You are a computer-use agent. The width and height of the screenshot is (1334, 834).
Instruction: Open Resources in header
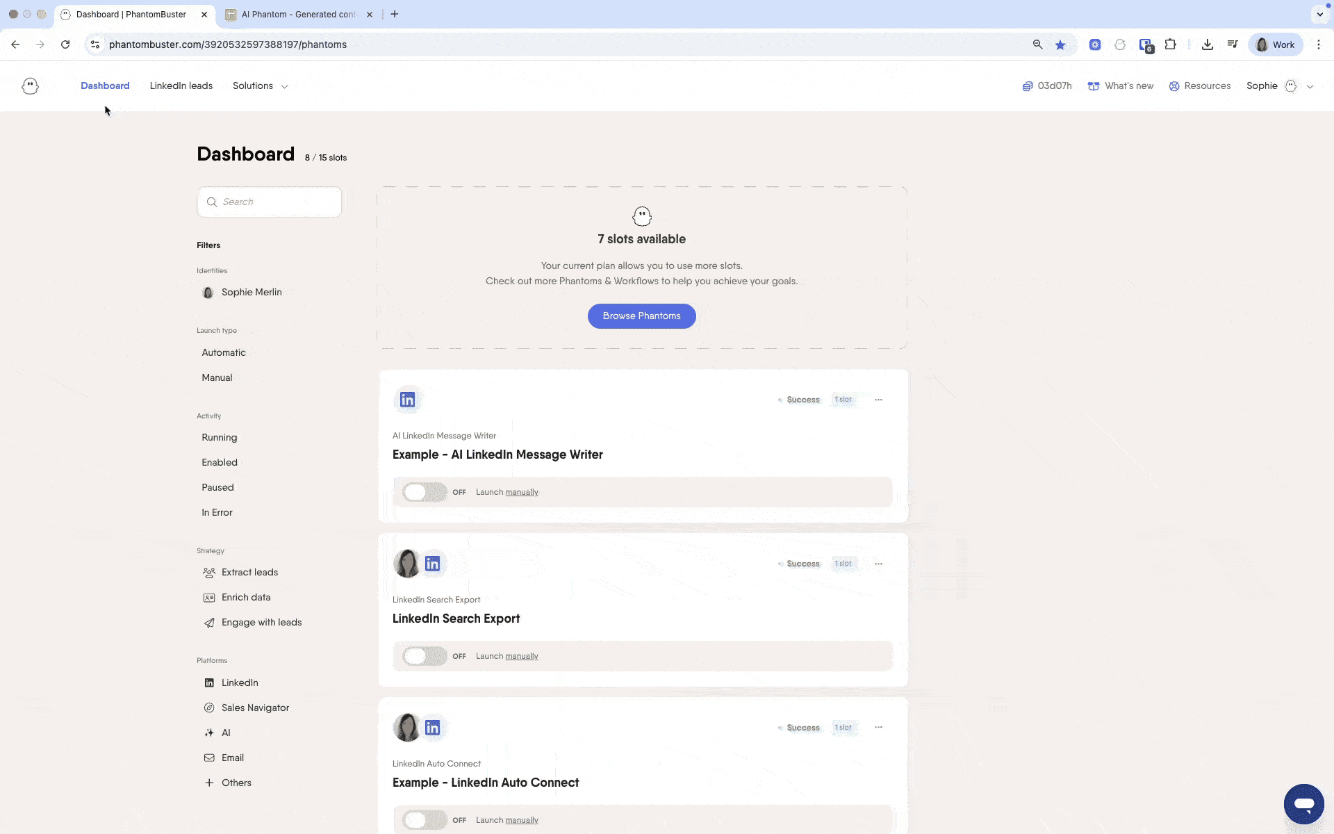1200,86
